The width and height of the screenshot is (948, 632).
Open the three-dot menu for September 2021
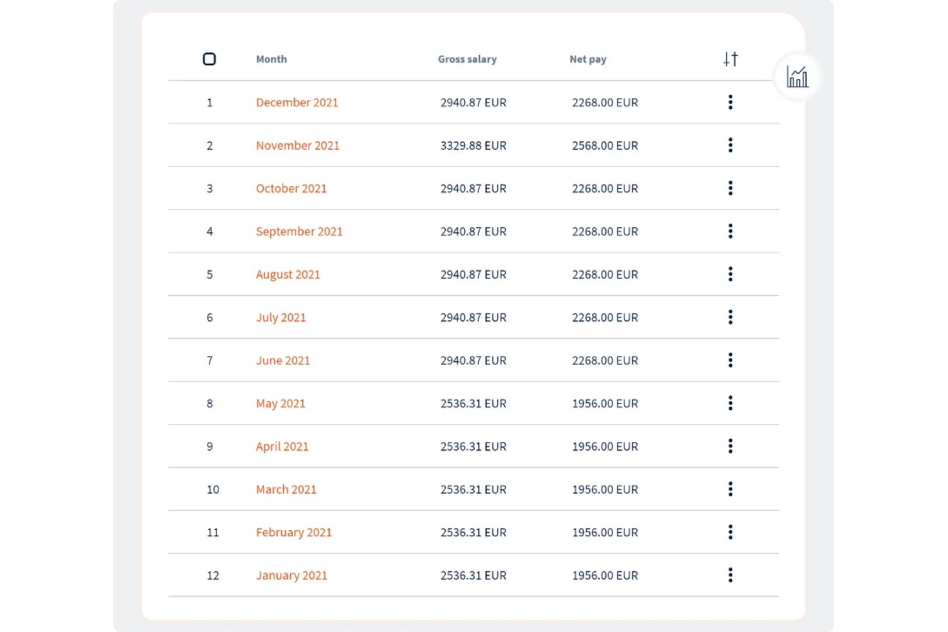[730, 231]
